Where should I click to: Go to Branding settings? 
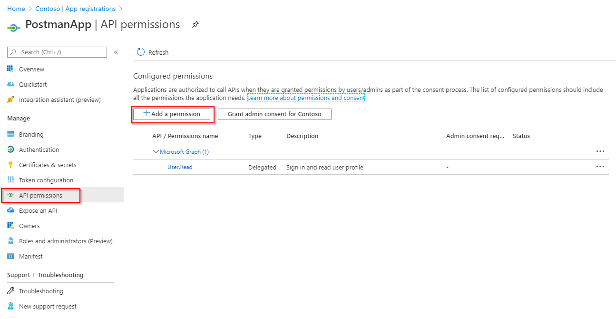click(31, 134)
